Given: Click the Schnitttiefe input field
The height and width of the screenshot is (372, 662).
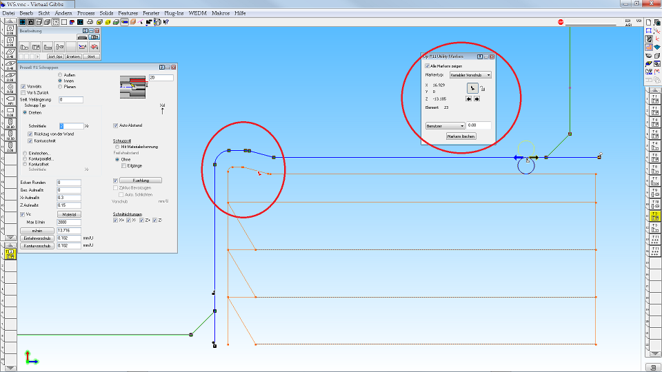Looking at the screenshot, I should point(71,125).
